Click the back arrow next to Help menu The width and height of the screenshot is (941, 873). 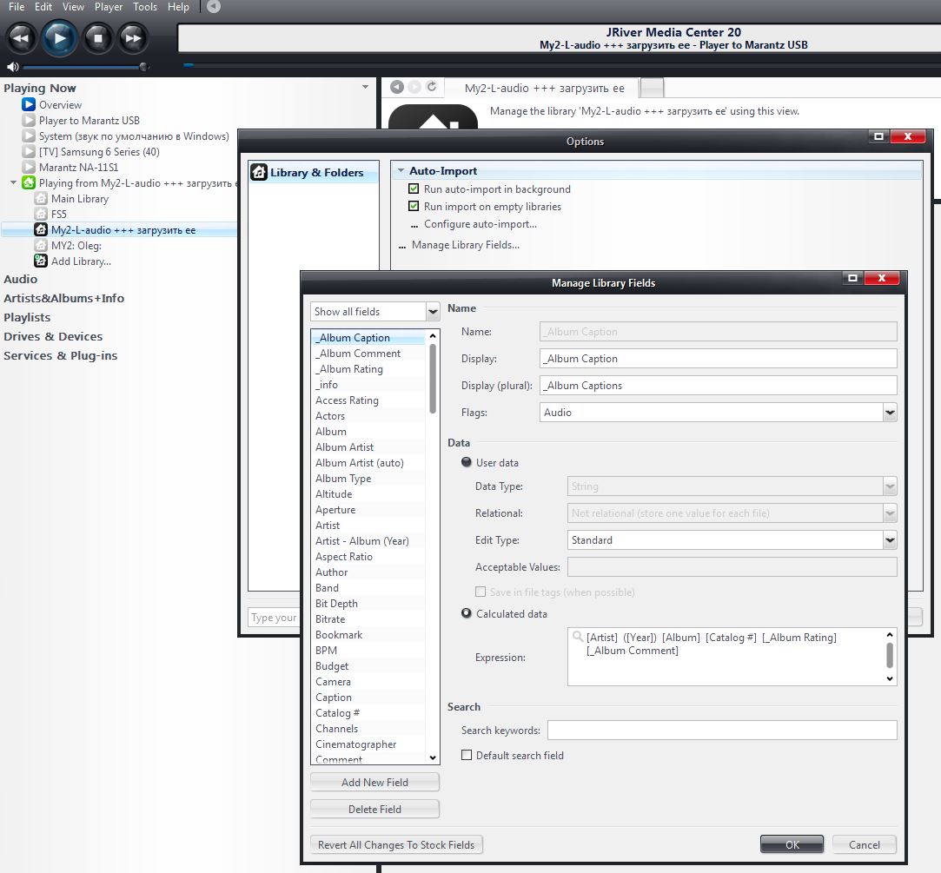coord(214,7)
